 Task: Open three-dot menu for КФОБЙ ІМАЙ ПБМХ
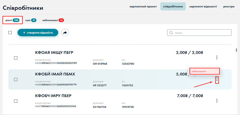pos(217,80)
